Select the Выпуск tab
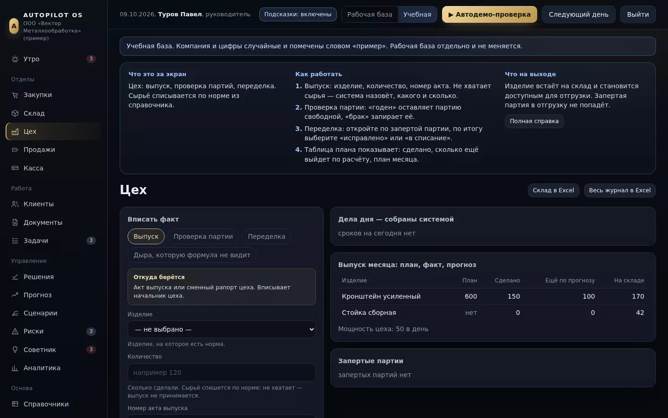 [146, 236]
